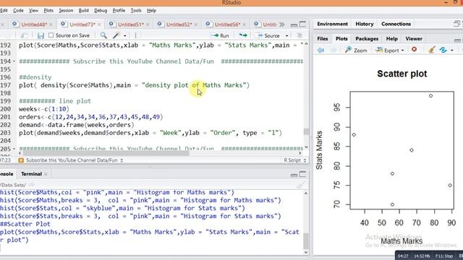Maximize the source editor pane
The width and height of the screenshot is (463, 260).
[302, 24]
